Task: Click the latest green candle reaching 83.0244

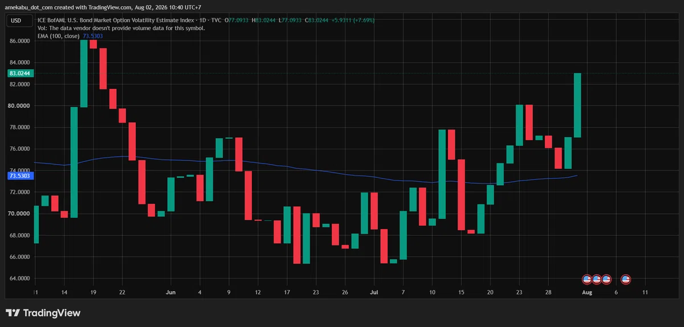Action: tap(577, 105)
